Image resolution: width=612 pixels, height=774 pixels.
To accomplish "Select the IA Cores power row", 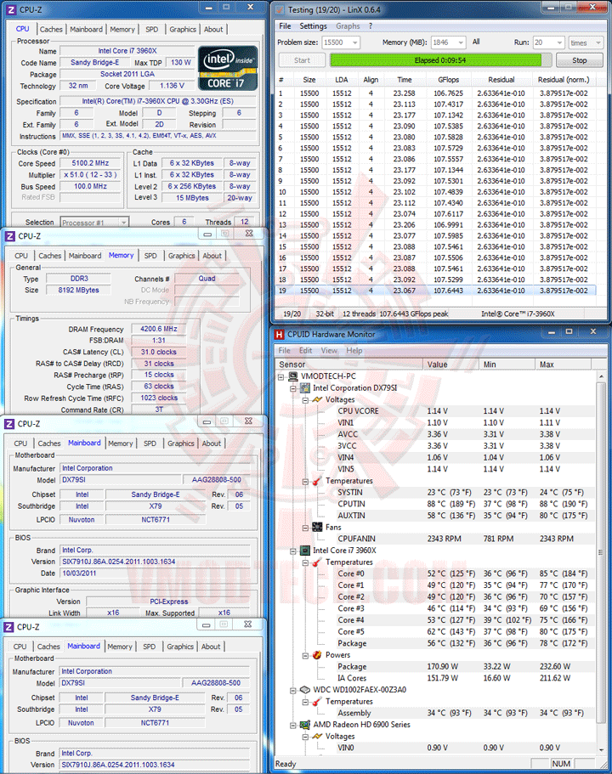I will pos(460,678).
